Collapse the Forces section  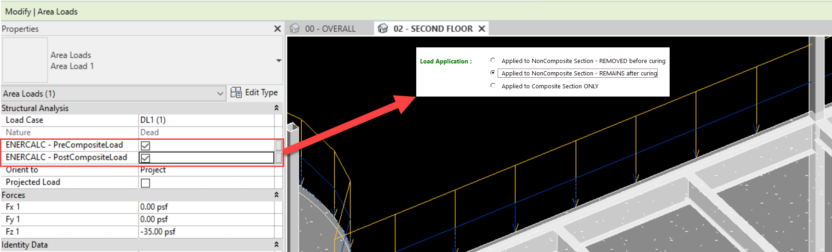[276, 195]
